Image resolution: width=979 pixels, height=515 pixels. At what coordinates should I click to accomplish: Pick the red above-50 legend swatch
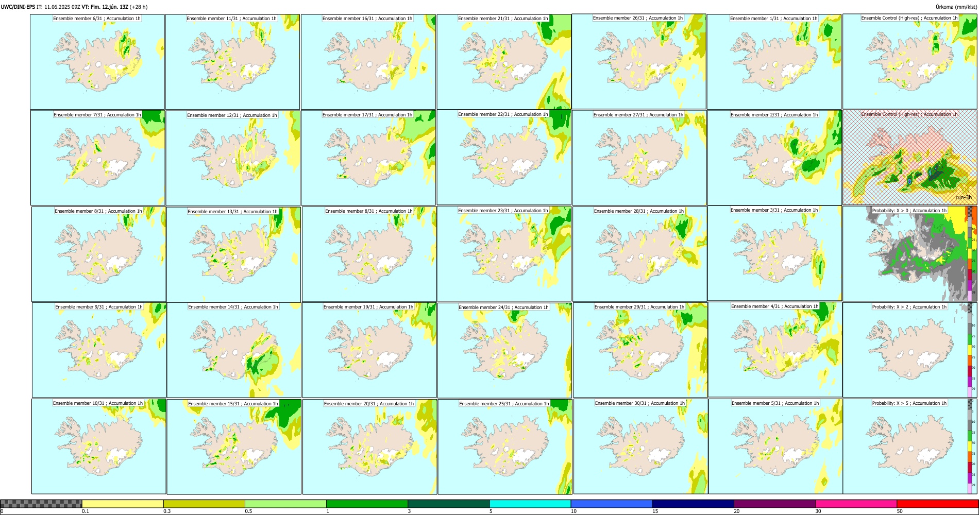(937, 504)
